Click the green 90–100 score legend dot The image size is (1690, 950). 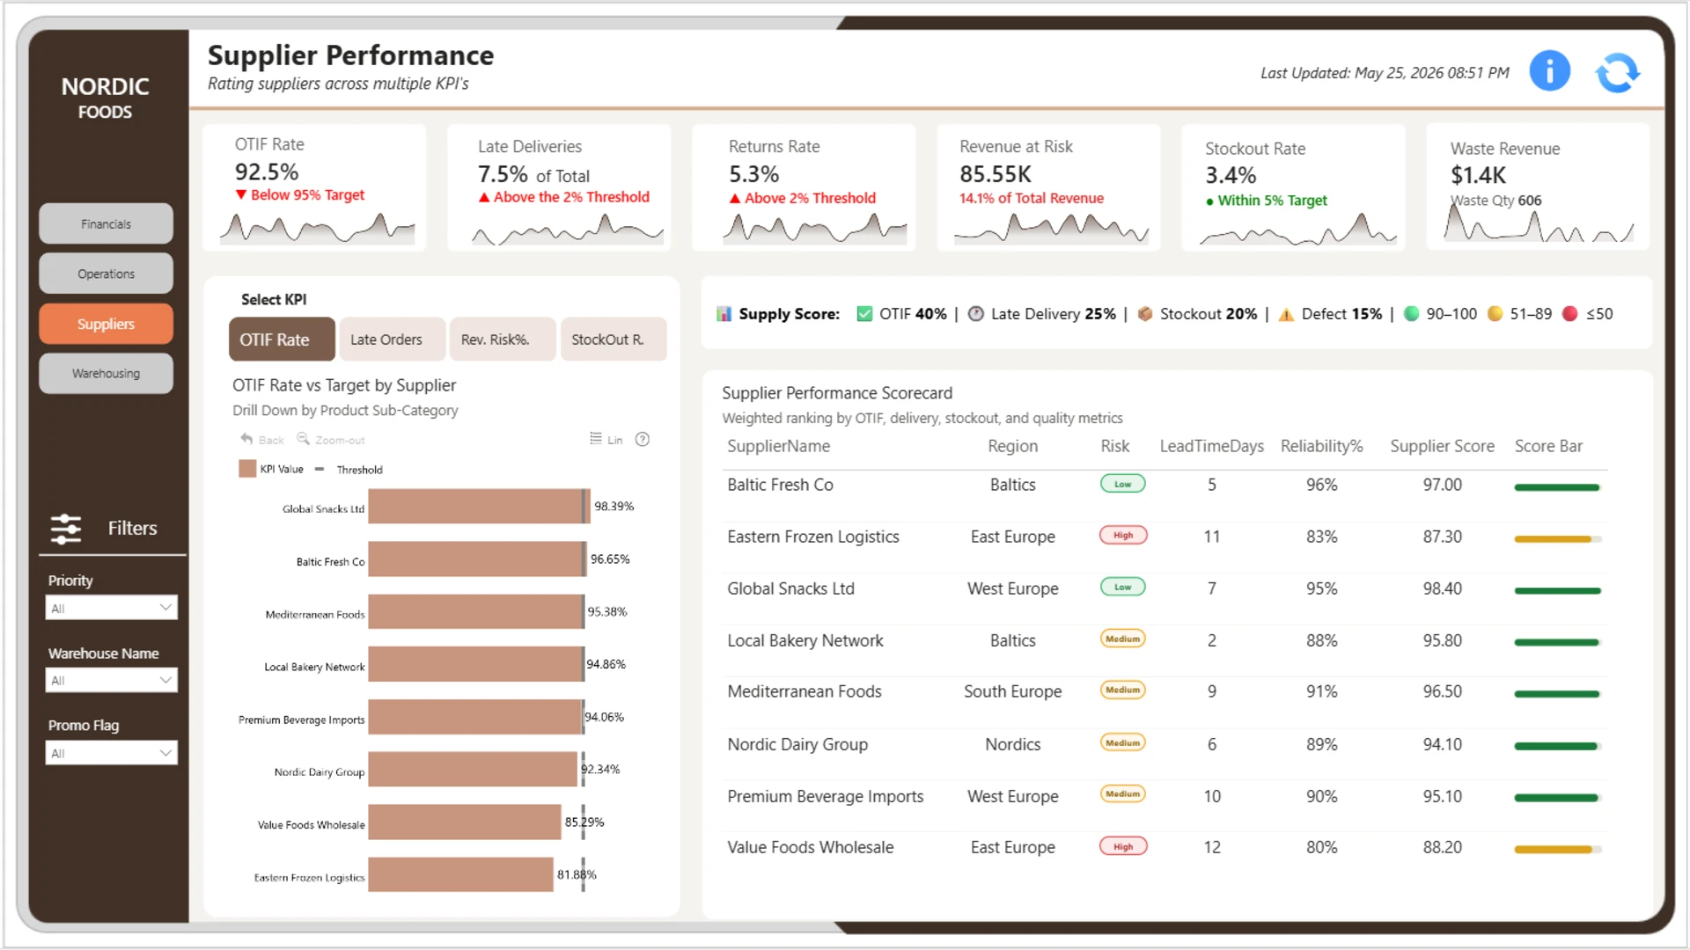point(1411,314)
